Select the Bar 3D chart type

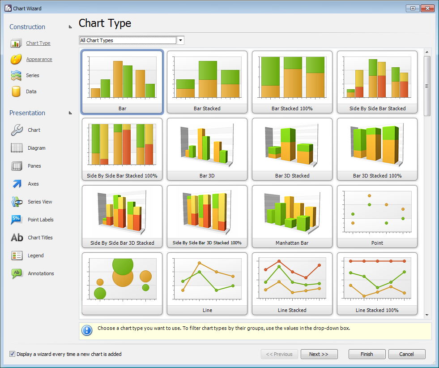tap(207, 149)
